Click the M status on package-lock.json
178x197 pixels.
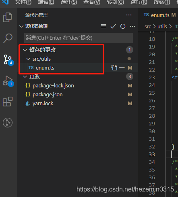130,85
